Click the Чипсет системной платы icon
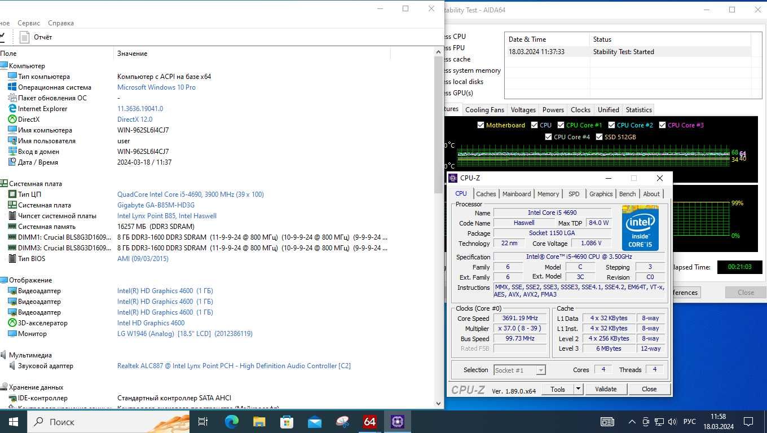This screenshot has height=433, width=767. click(x=12, y=216)
